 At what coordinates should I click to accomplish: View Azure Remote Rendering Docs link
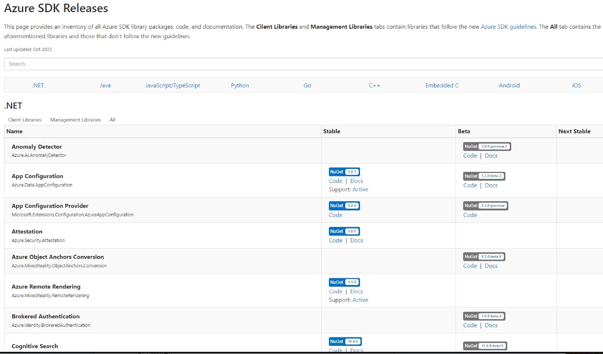point(357,291)
